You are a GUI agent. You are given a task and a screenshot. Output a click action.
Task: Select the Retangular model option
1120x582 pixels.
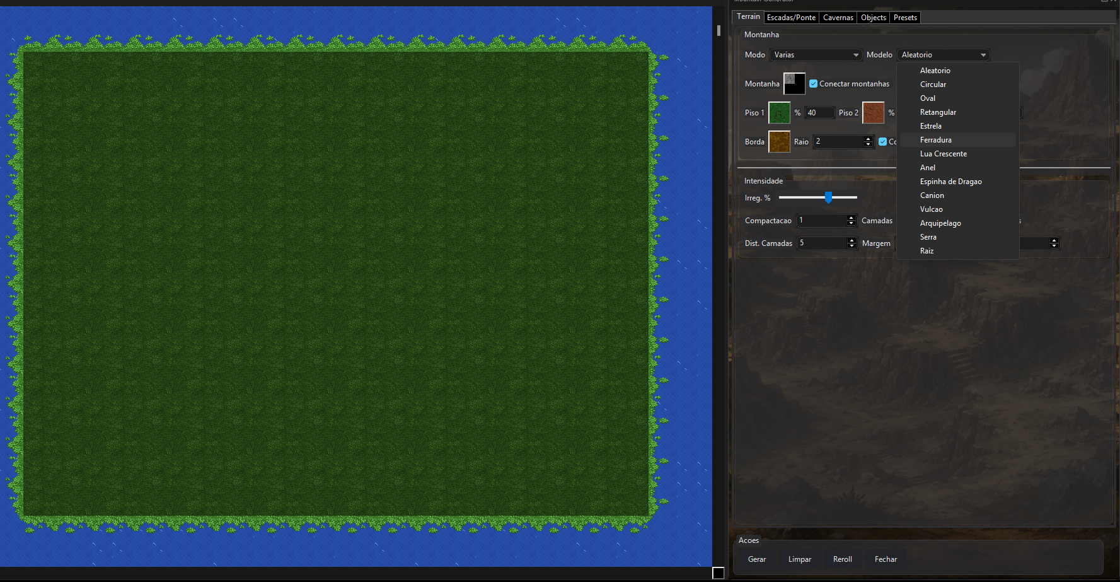click(x=957, y=112)
